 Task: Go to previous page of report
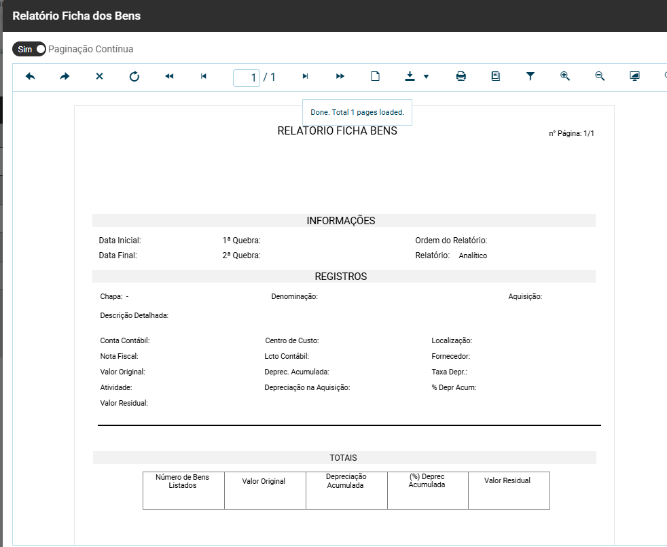(204, 77)
